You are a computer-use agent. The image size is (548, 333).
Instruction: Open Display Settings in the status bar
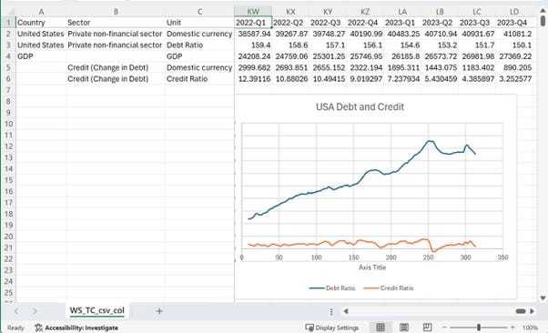(x=332, y=328)
